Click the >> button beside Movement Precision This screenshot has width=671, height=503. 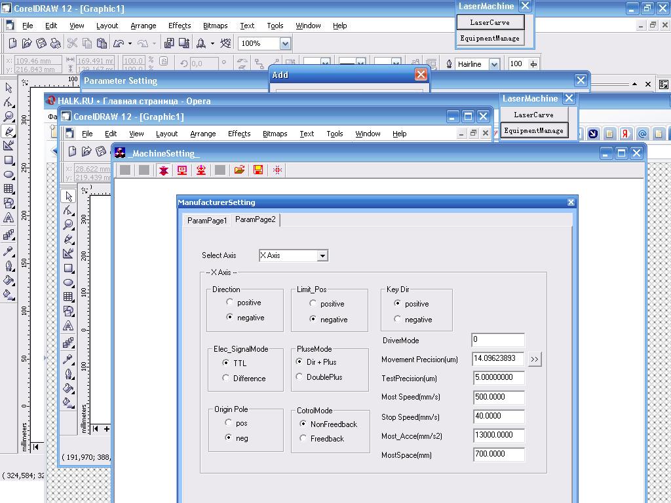535,359
